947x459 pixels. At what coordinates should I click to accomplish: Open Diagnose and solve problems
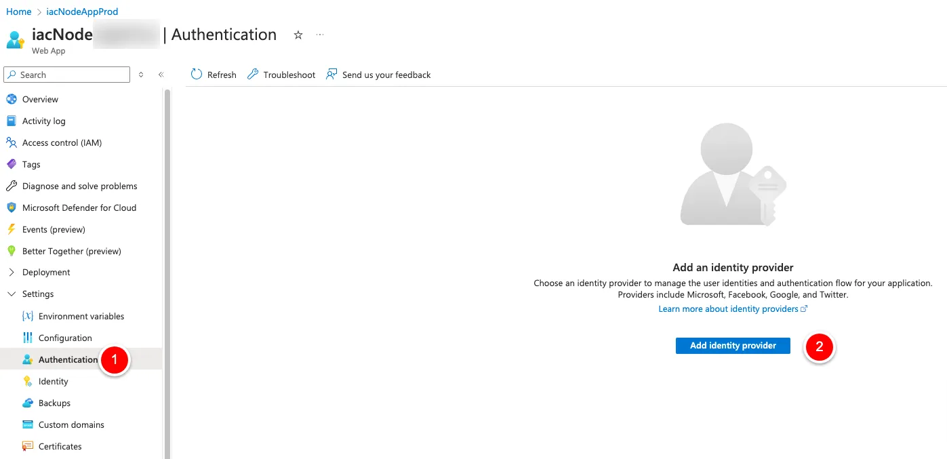pos(79,186)
